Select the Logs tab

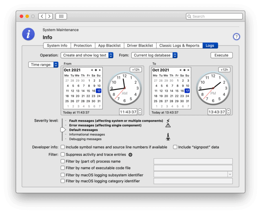(210, 46)
